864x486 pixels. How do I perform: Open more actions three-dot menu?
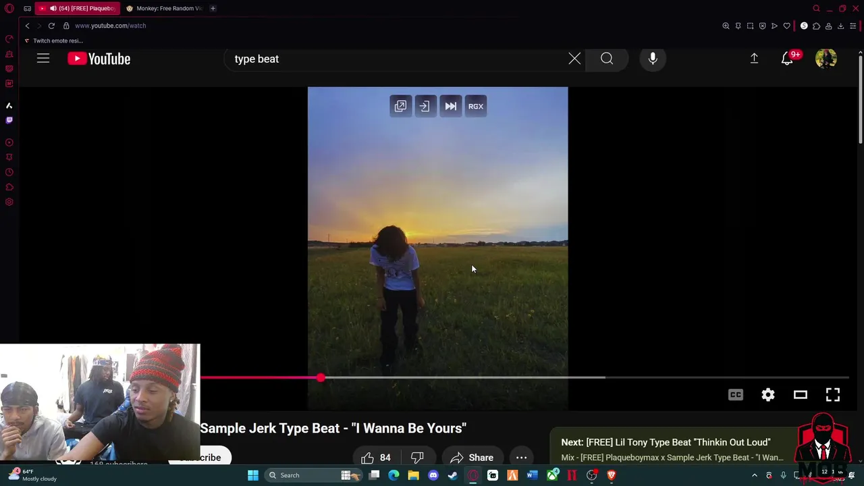pyautogui.click(x=521, y=458)
